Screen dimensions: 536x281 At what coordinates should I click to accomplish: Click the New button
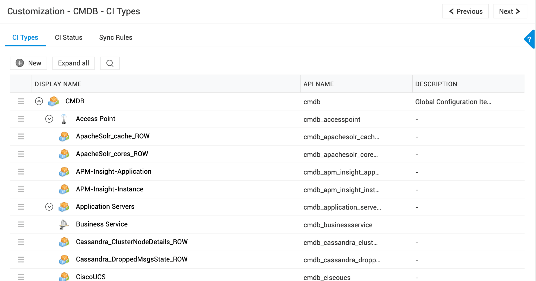point(29,63)
